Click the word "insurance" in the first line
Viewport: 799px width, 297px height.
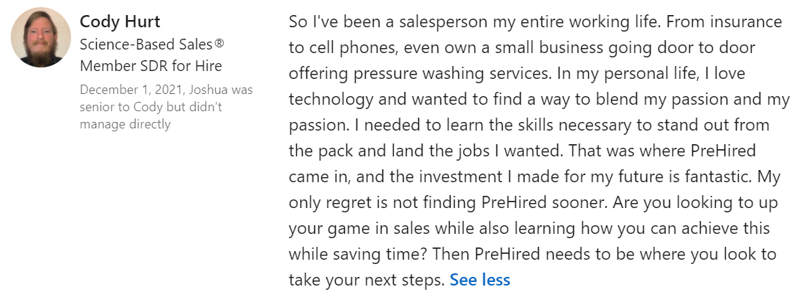(745, 22)
